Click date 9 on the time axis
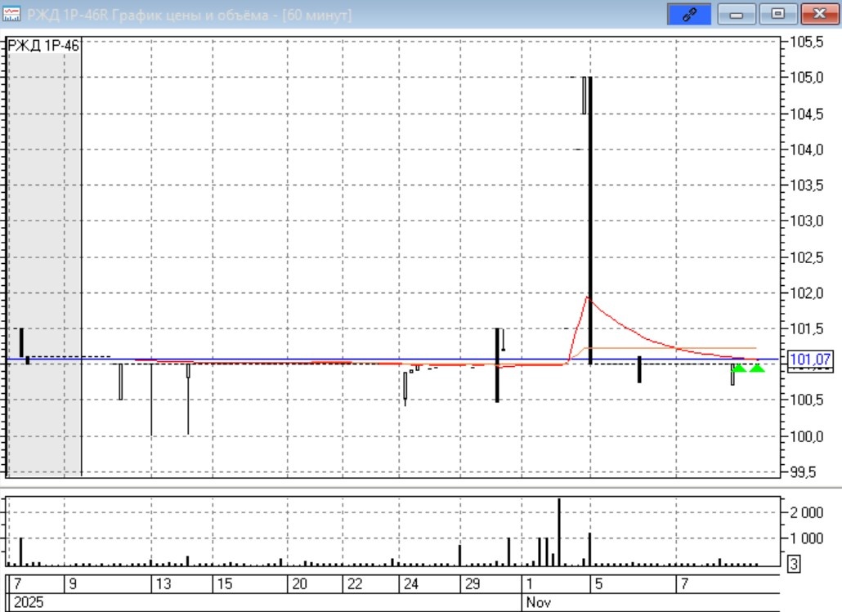Image resolution: width=842 pixels, height=612 pixels. (x=73, y=584)
